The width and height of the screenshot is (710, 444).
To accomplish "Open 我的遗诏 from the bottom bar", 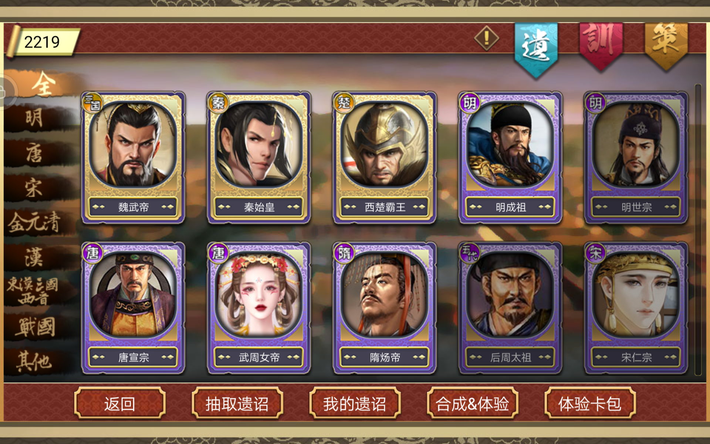I will point(355,403).
